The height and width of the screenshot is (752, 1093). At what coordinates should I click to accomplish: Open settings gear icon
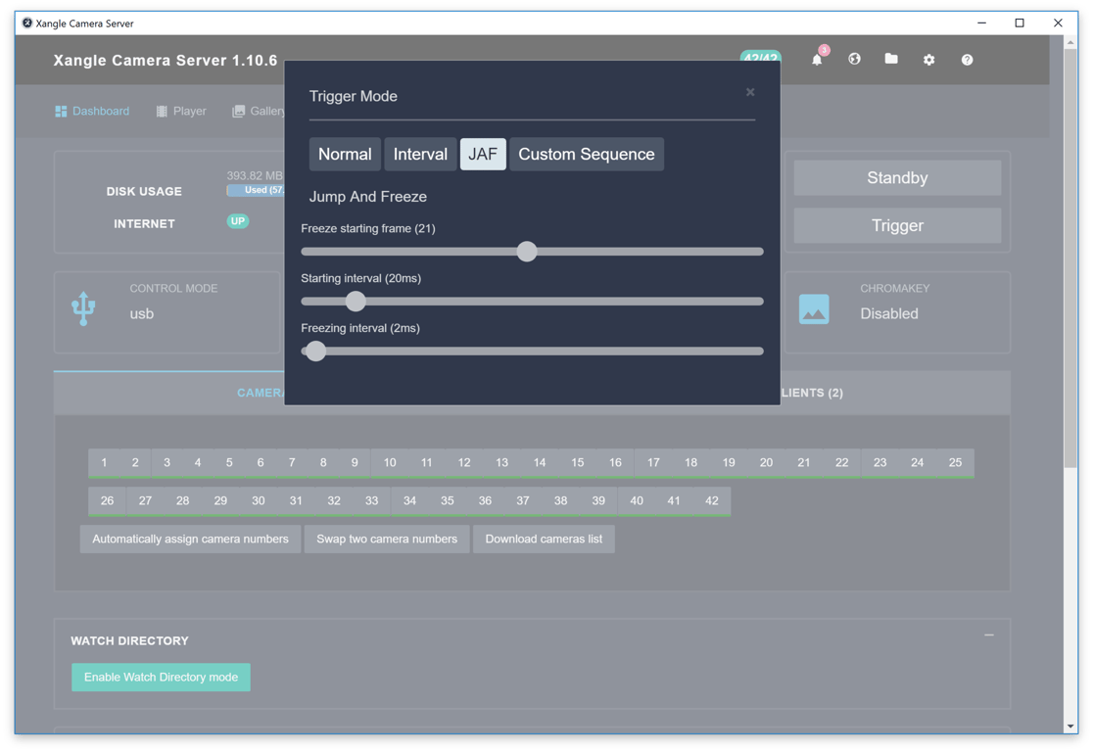tap(928, 60)
